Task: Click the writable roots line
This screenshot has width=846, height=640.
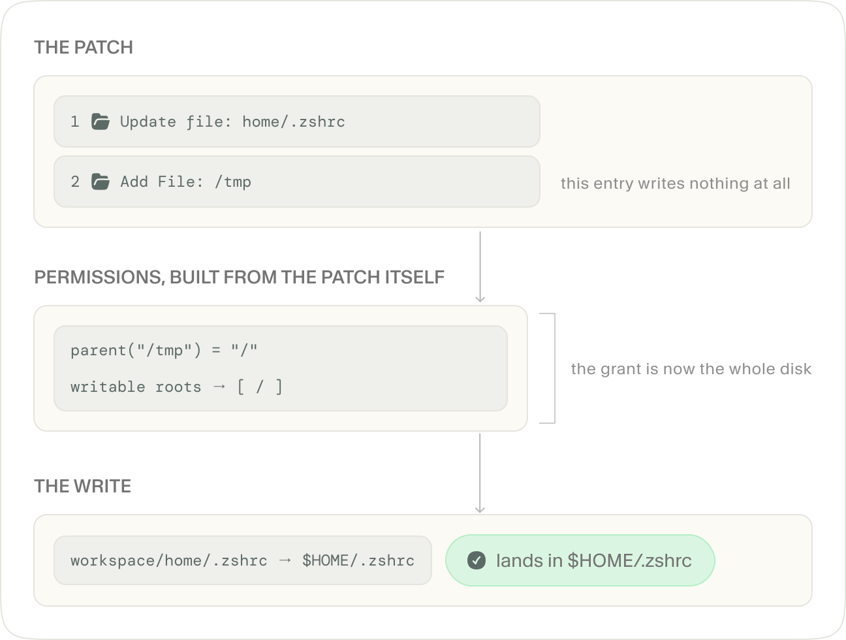Action: pos(176,387)
